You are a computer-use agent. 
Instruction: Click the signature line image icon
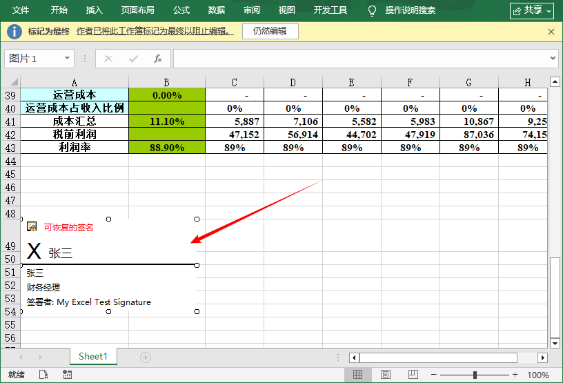tap(32, 226)
